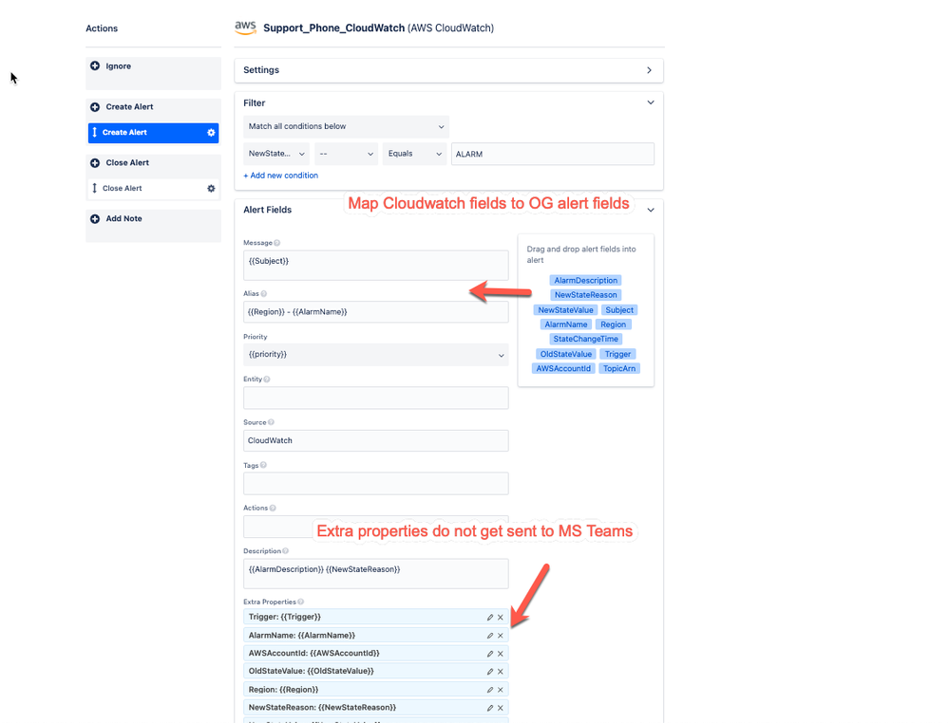This screenshot has width=949, height=723.
Task: Remove the OldStateValue extra property
Action: pos(501,671)
